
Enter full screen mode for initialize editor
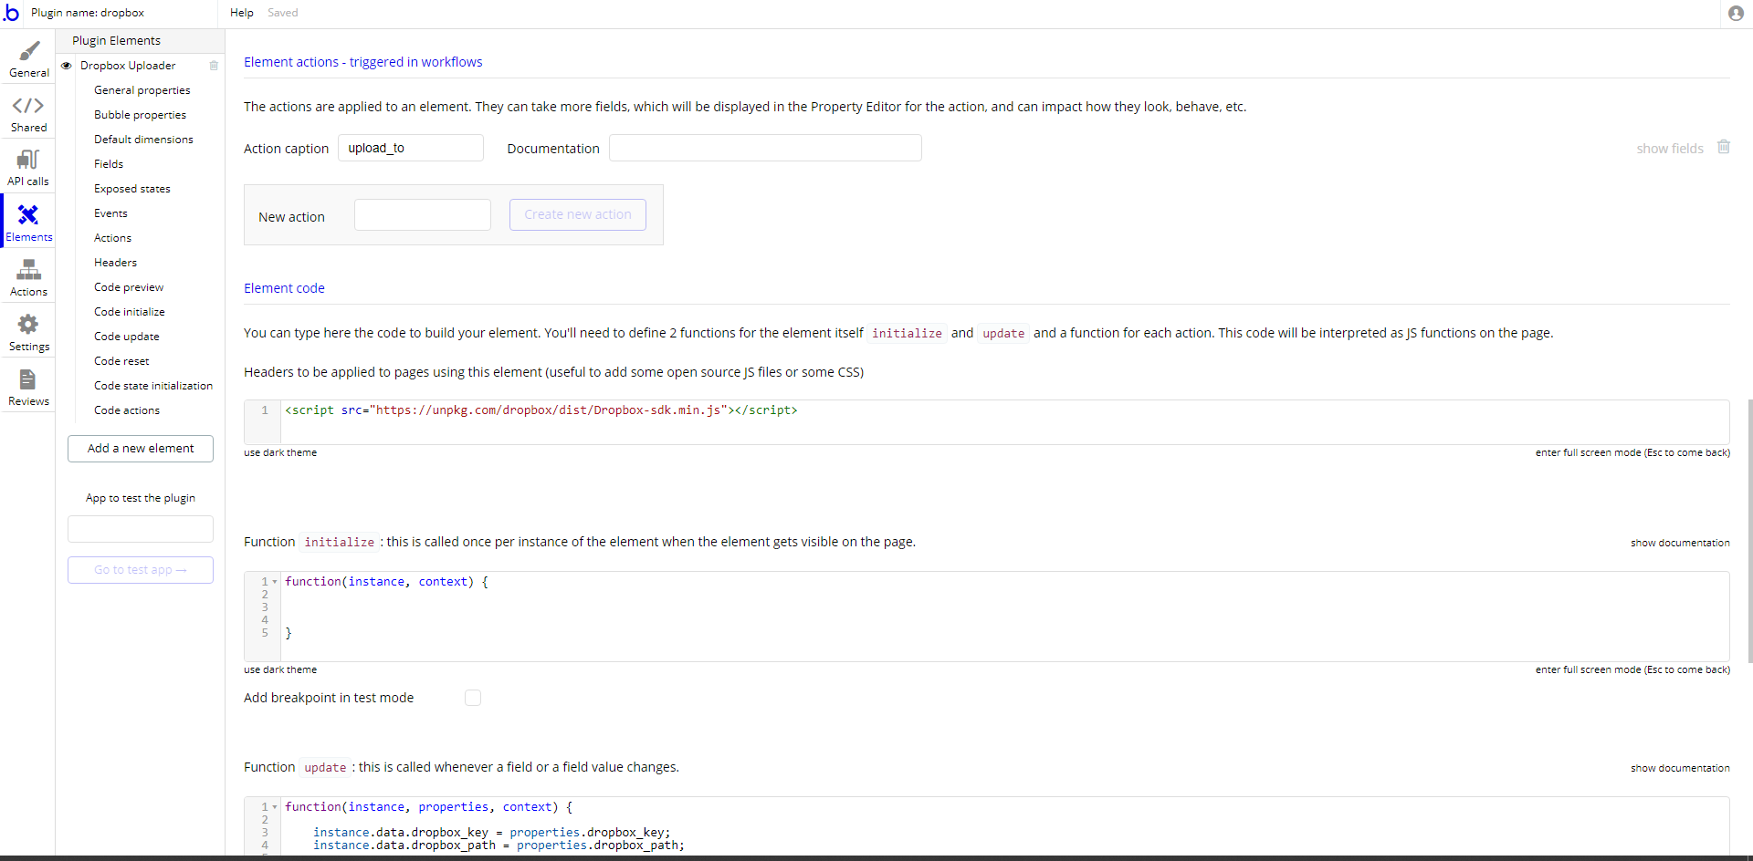1632,669
